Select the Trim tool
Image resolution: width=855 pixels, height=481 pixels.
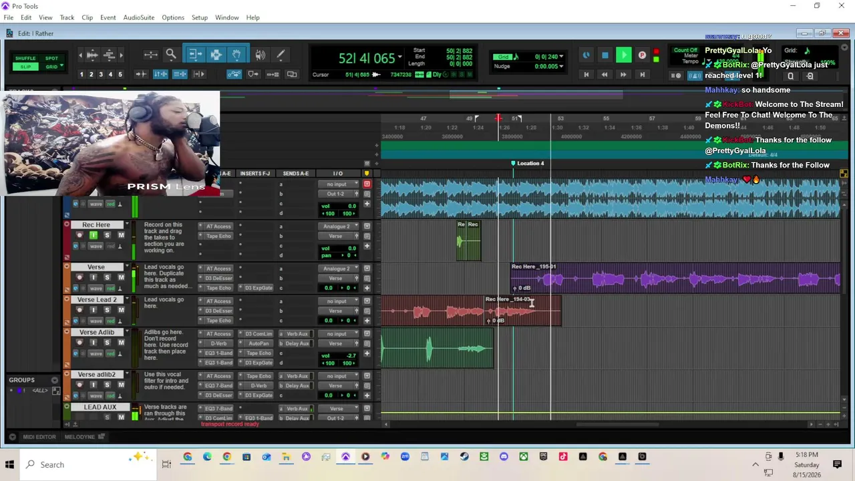coord(194,55)
